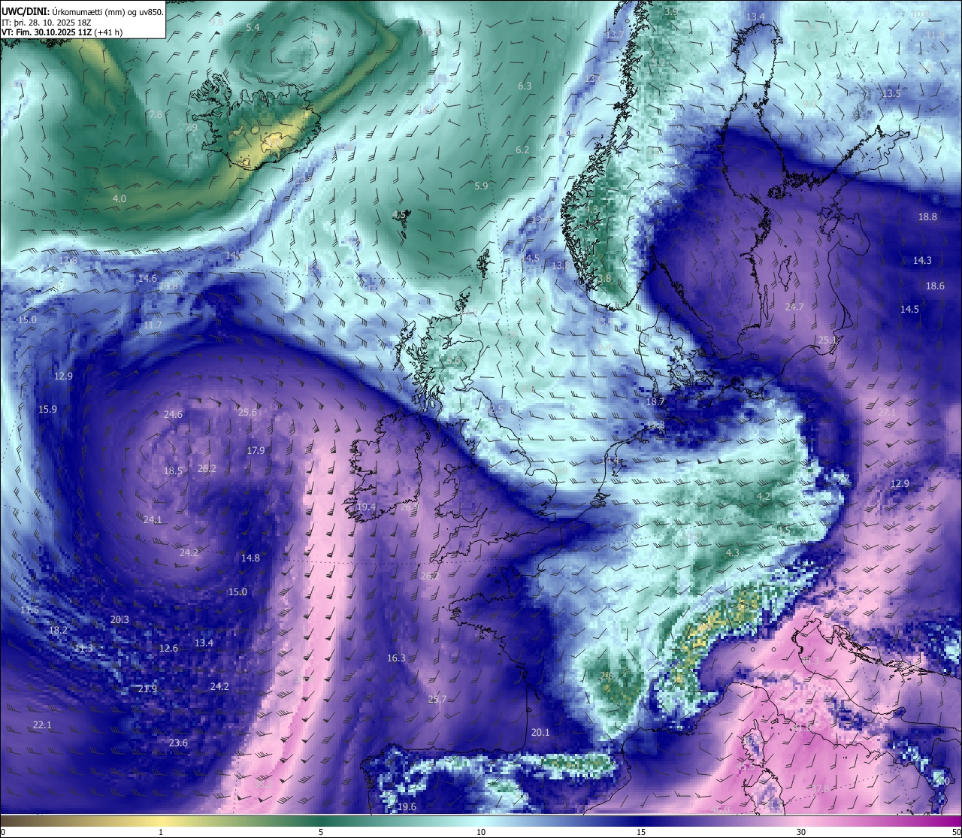Click the 23.6 value label

click(178, 743)
